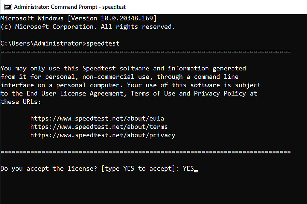307x204 pixels.
Task: Click the 'Do you accept the license?' question
Action: pos(49,169)
